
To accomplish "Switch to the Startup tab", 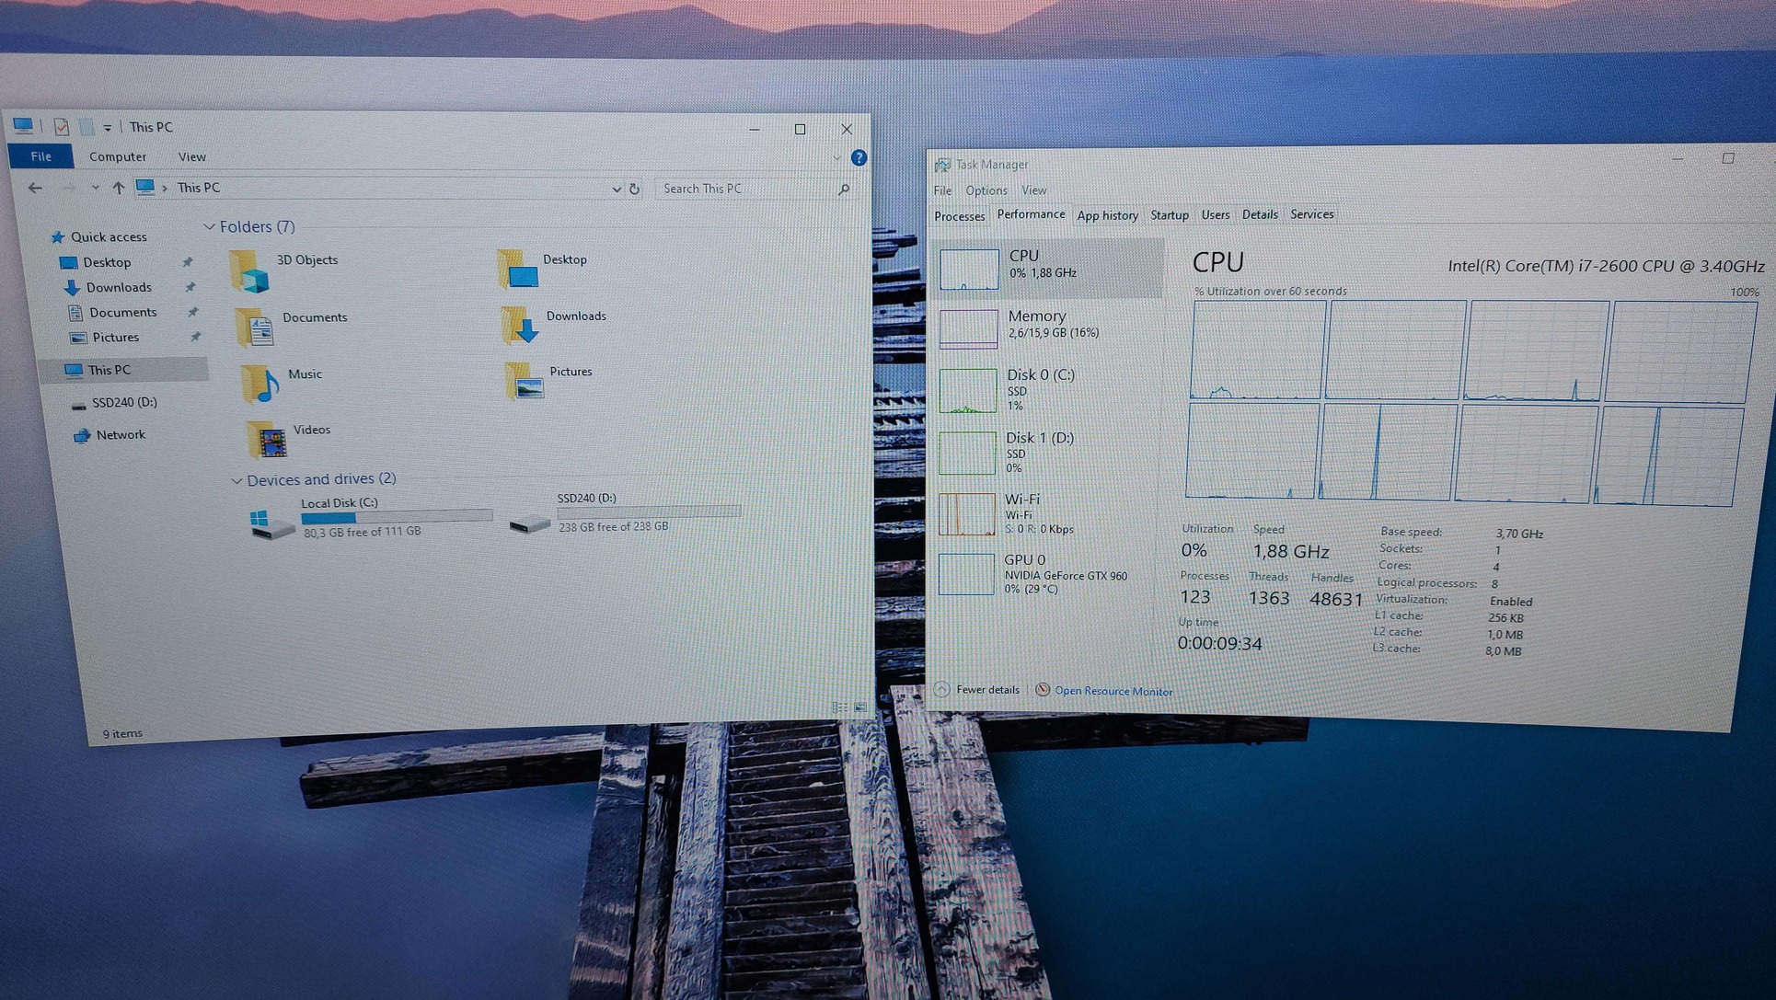I will pyautogui.click(x=1169, y=215).
